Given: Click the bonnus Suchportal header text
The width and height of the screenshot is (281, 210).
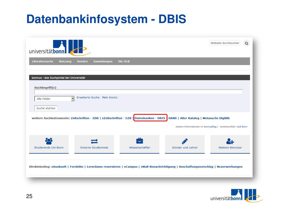Looking at the screenshot, I should pos(58,78).
